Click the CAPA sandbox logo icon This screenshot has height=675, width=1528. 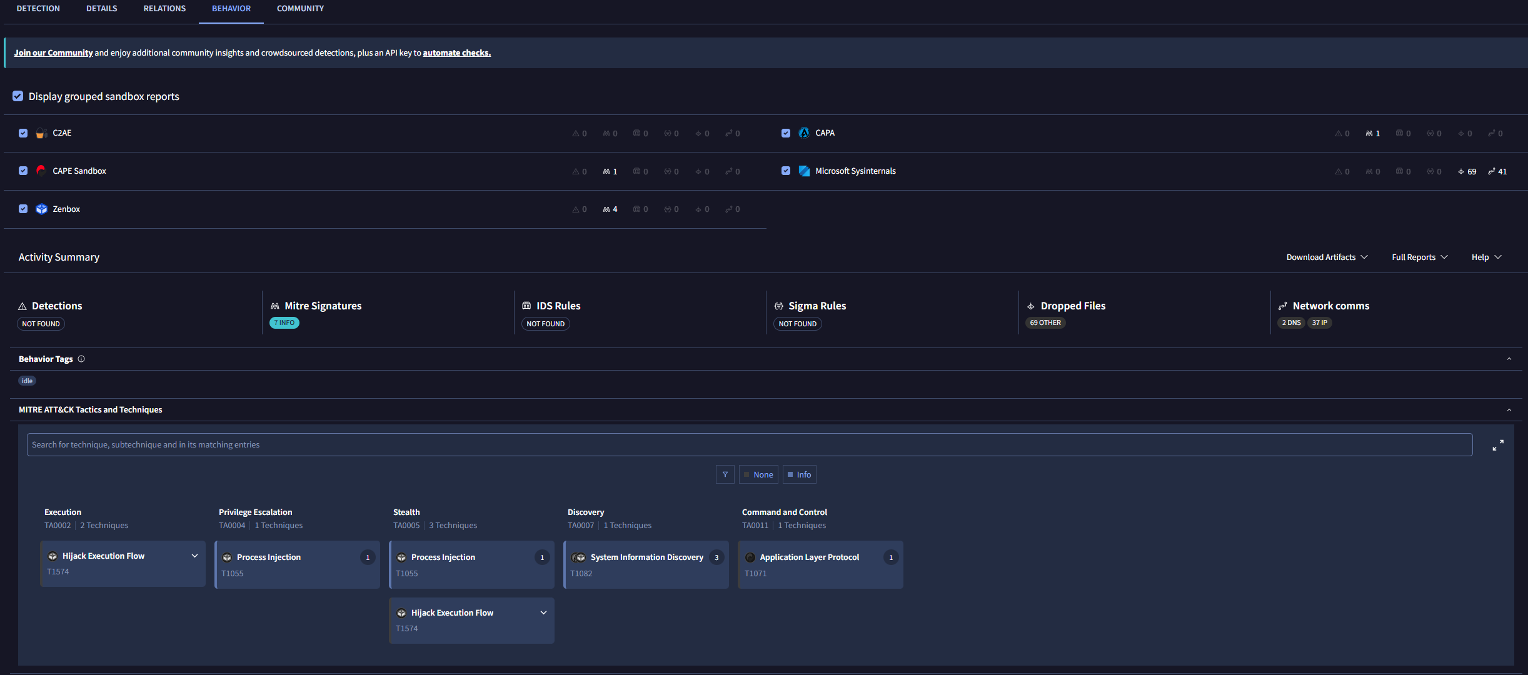tap(804, 133)
